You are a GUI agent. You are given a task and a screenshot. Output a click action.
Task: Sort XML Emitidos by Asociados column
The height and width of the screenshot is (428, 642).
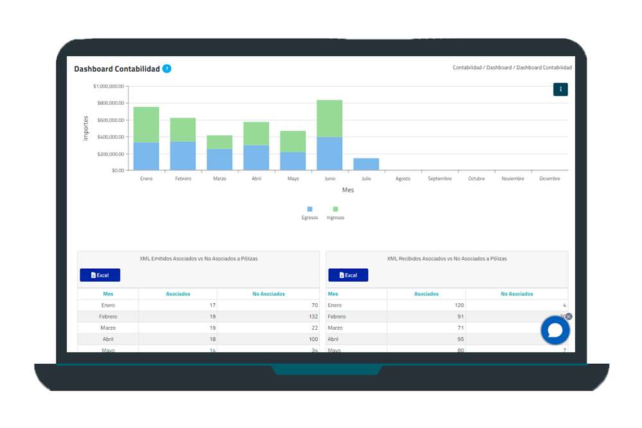178,294
